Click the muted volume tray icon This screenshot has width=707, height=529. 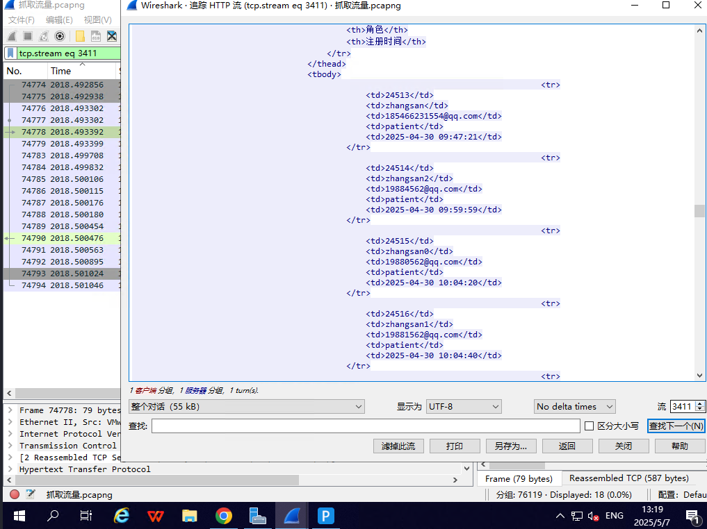pos(593,516)
